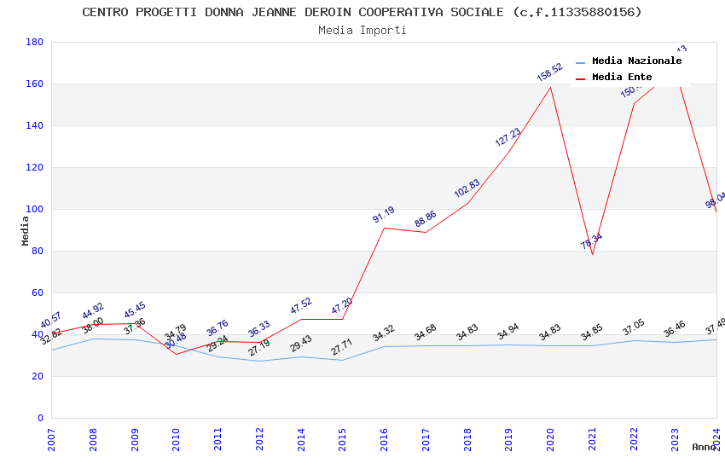The image size is (725, 469).
Task: Click the 30.48 data label
Action: point(176,341)
